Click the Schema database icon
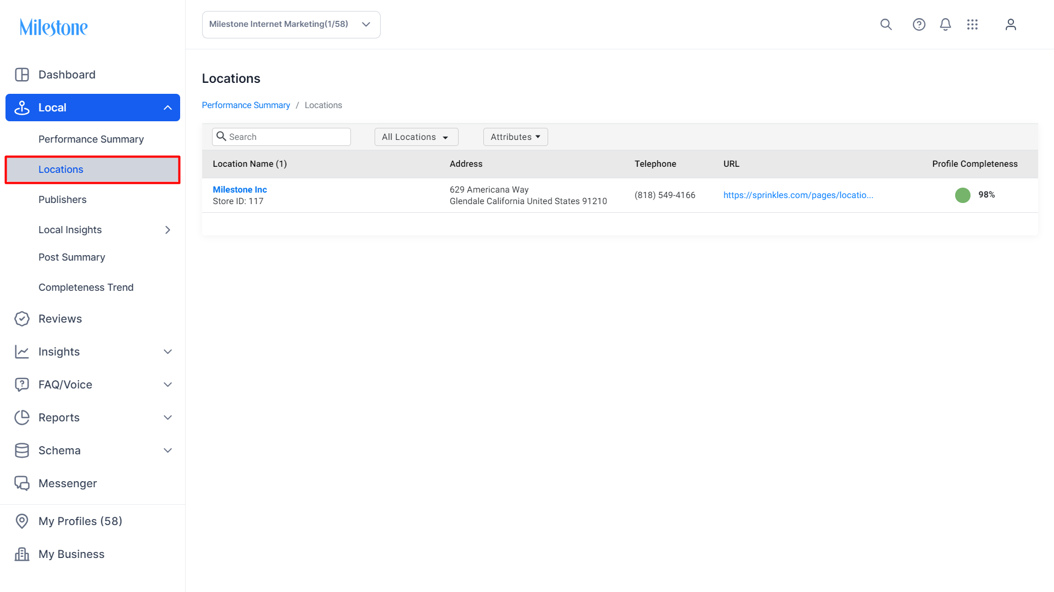 click(22, 450)
